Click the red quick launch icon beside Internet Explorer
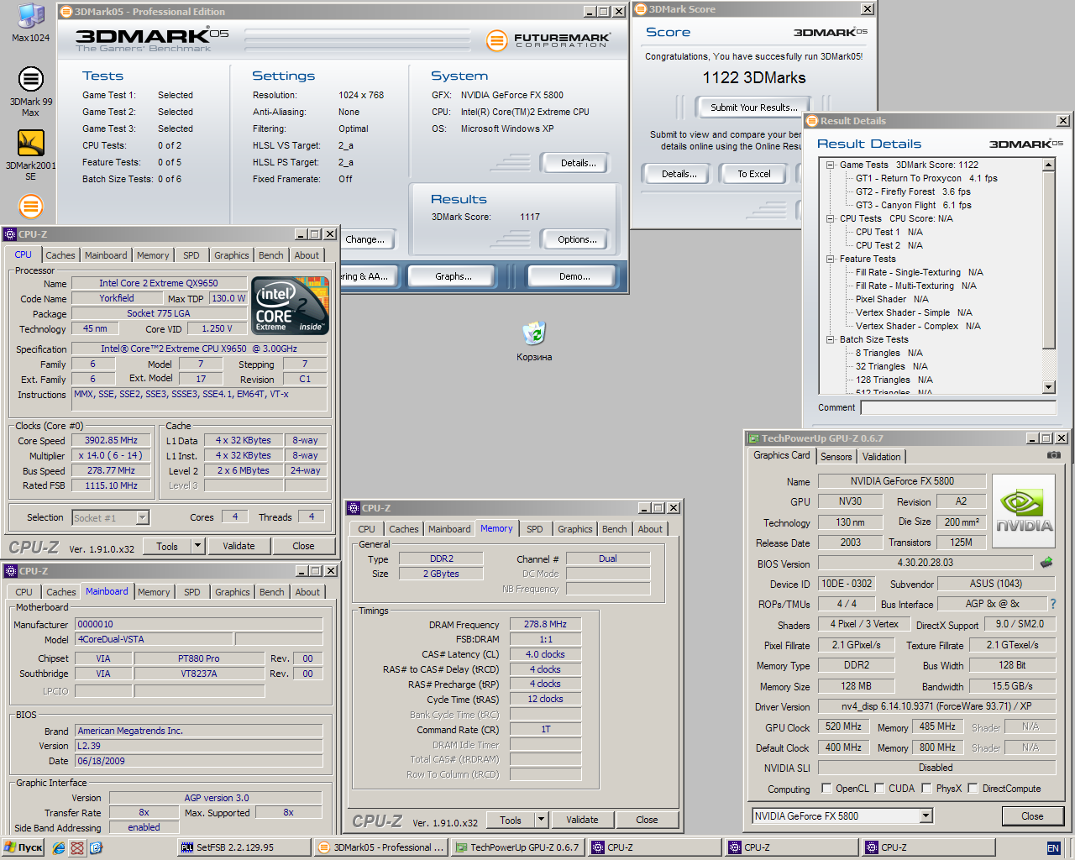 tap(77, 848)
